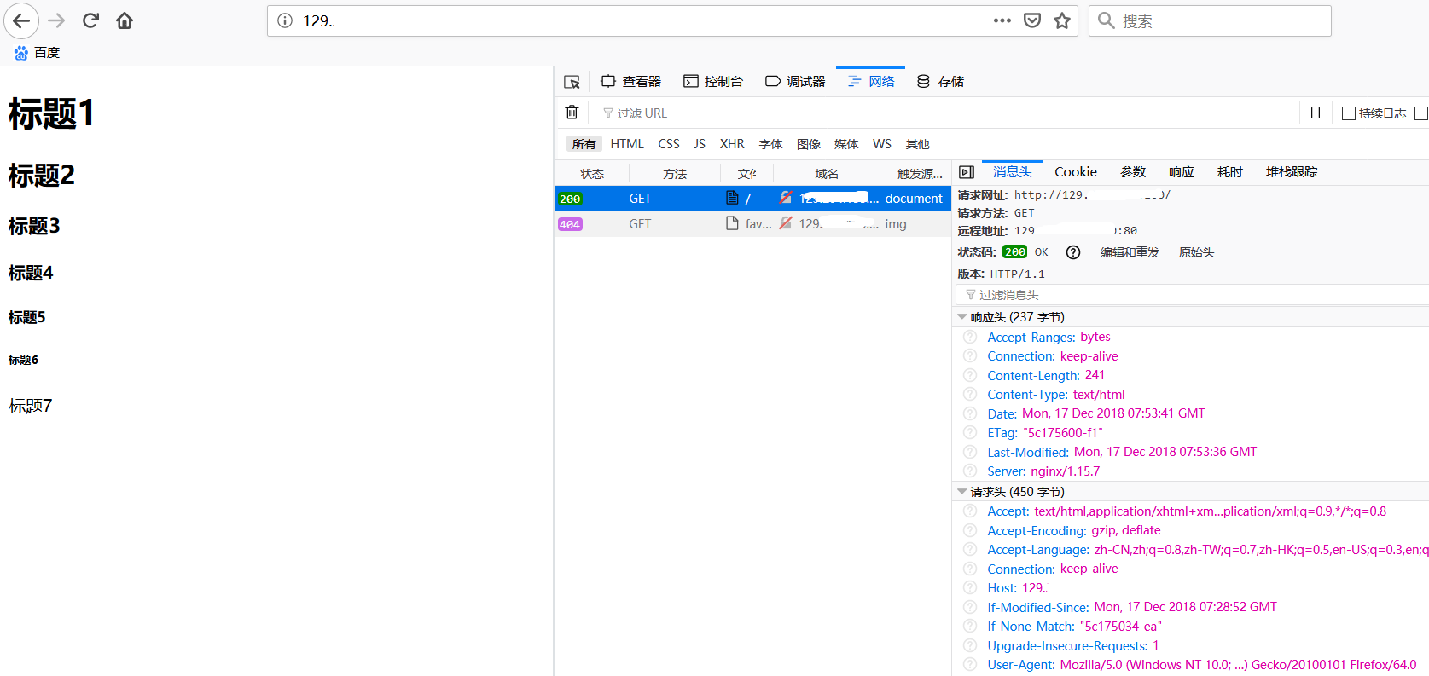Filter requests by 图像
The image size is (1429, 676).
(809, 144)
